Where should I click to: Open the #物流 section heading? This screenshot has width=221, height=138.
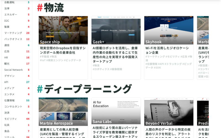(51, 8)
